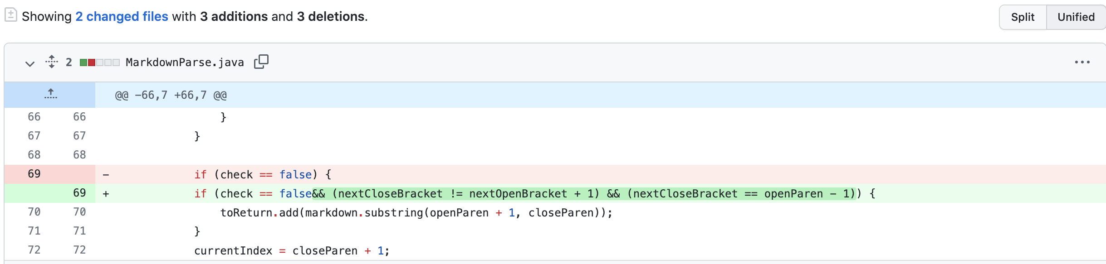Click the MarkdownParse.java file name
This screenshot has height=264, width=1106.
(x=185, y=62)
